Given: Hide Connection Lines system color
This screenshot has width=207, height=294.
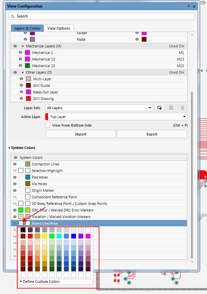Looking at the screenshot, I should (15, 164).
